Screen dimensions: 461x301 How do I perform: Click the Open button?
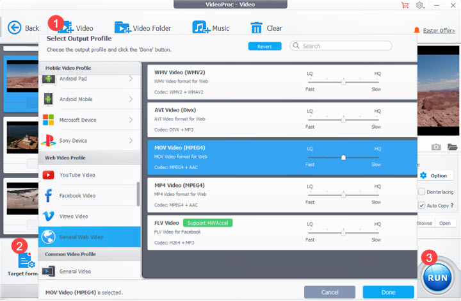[x=445, y=223]
